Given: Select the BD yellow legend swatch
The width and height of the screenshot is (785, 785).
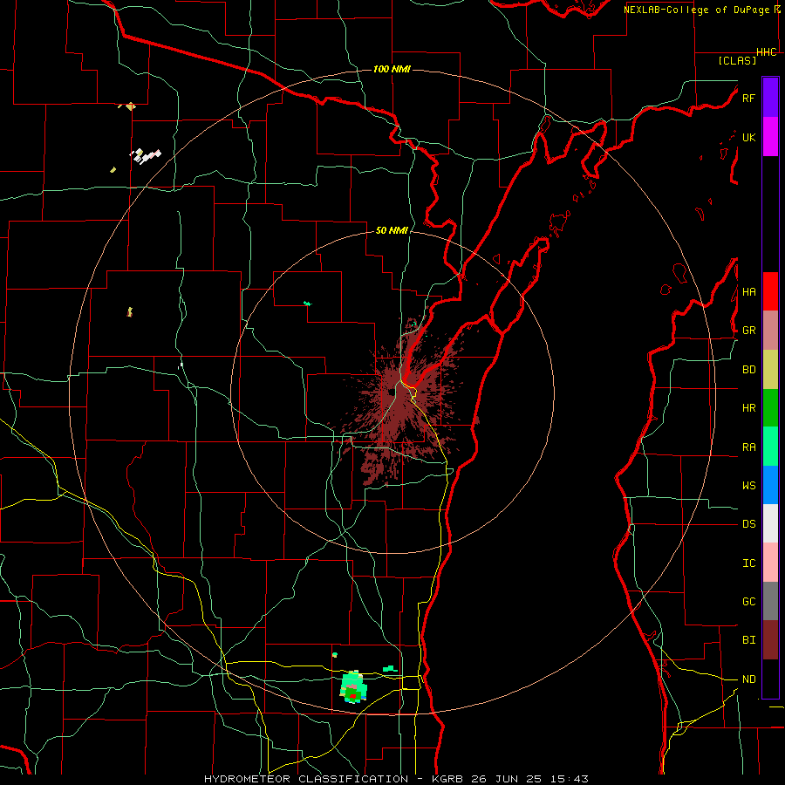Looking at the screenshot, I should click(x=770, y=370).
